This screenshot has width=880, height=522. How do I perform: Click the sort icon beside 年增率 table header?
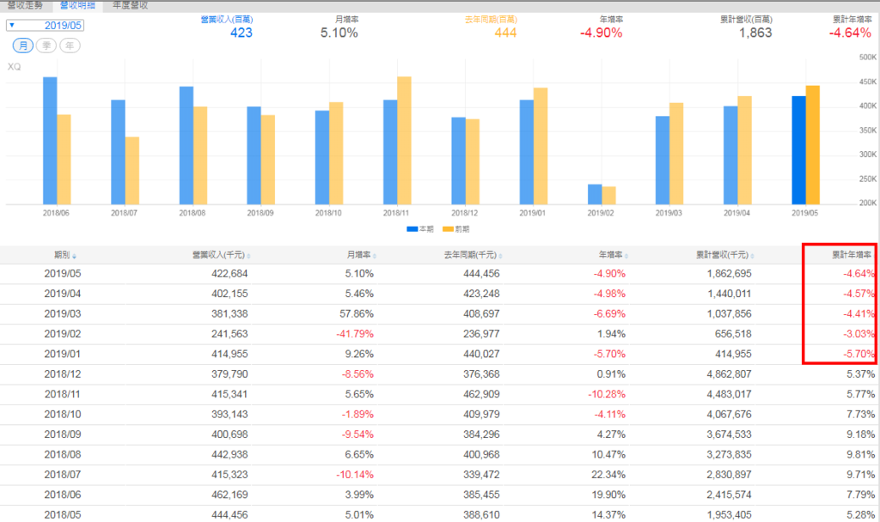[626, 256]
